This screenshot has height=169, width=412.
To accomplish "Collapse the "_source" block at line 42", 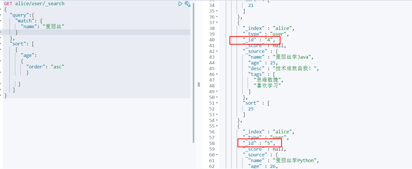I will pyautogui.click(x=217, y=51).
